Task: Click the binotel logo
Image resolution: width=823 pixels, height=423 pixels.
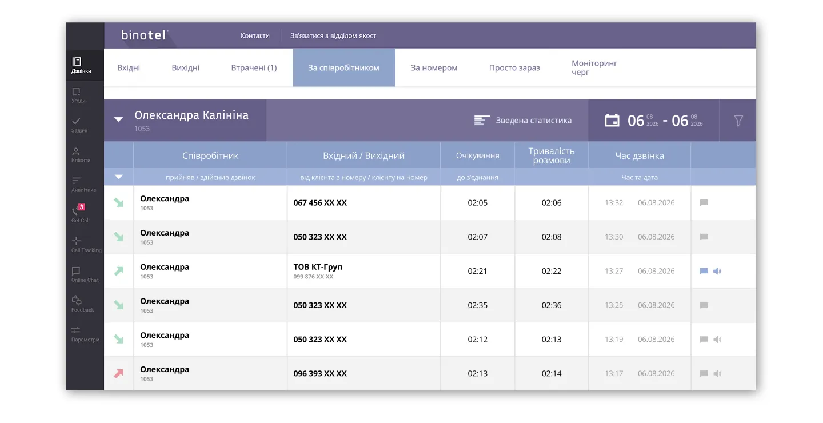Action: point(145,35)
